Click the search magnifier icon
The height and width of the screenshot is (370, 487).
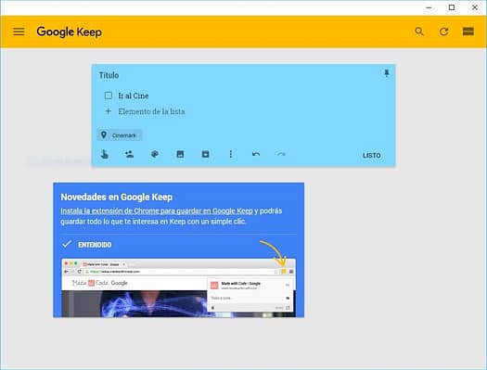(419, 32)
